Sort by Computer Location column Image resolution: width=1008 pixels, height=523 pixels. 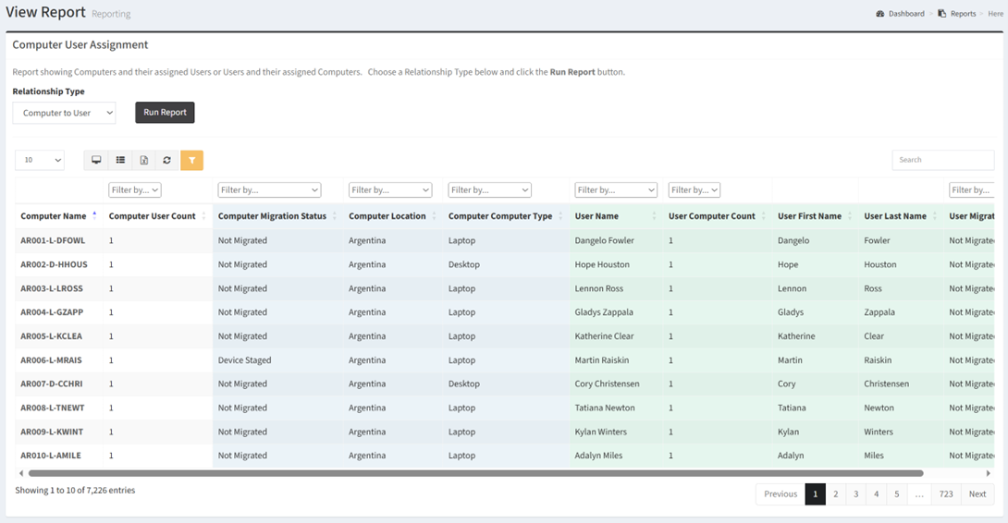(387, 216)
